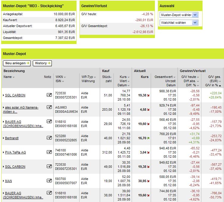The width and height of the screenshot is (224, 202).
Task: Click Liquidität value 901,35 EUR
Action: [66, 32]
